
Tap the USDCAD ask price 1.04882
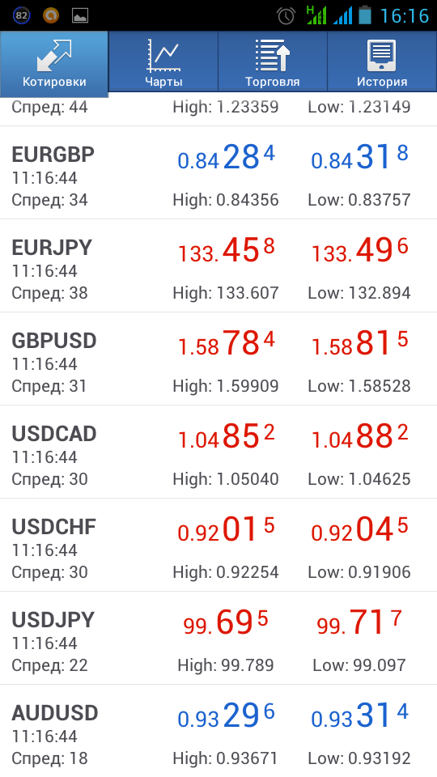click(360, 437)
